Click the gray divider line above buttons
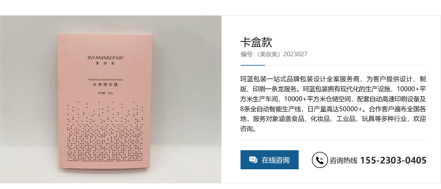This screenshot has height=189, width=441. (x=333, y=140)
